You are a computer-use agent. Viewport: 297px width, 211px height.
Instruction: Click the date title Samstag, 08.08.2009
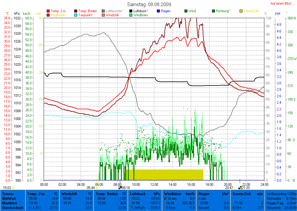149,5
